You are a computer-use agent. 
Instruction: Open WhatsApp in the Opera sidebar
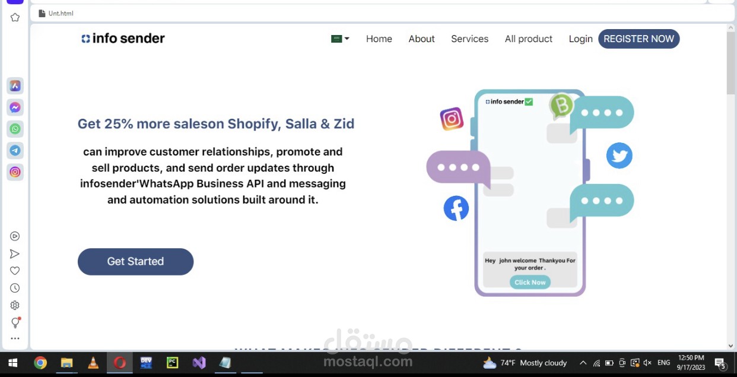pos(15,129)
